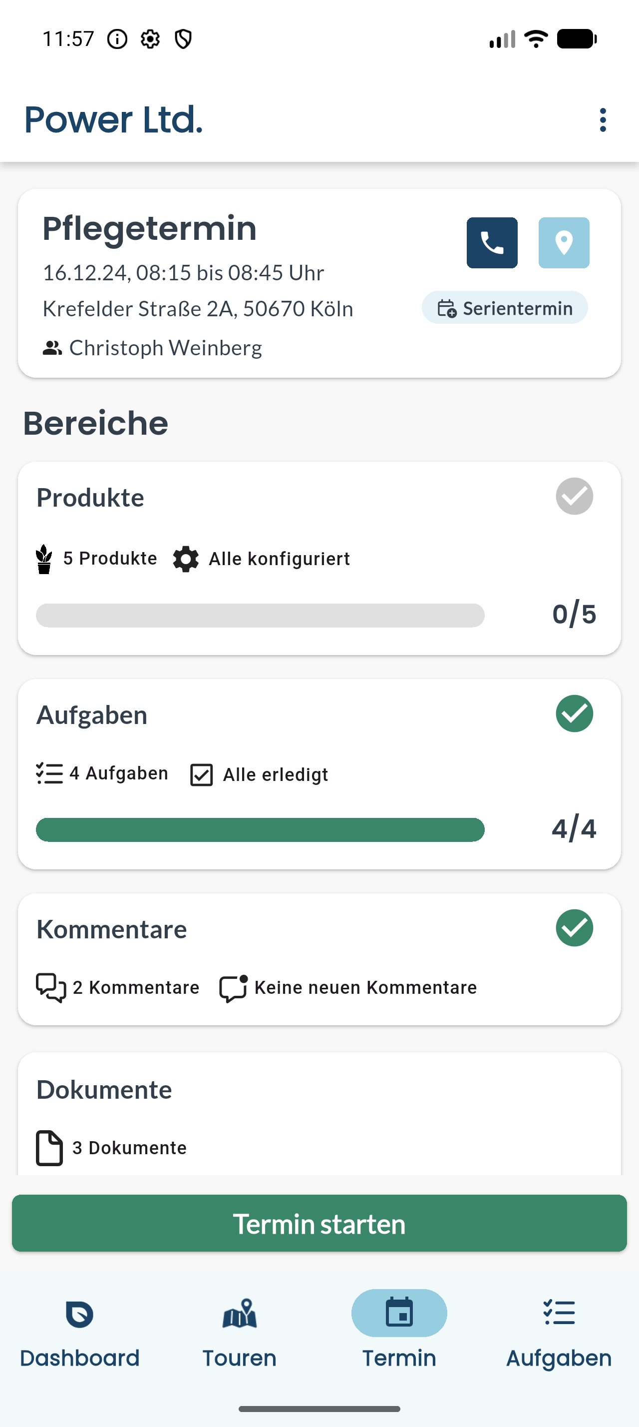Toggle the grey Produkte completion checkmark

(574, 496)
